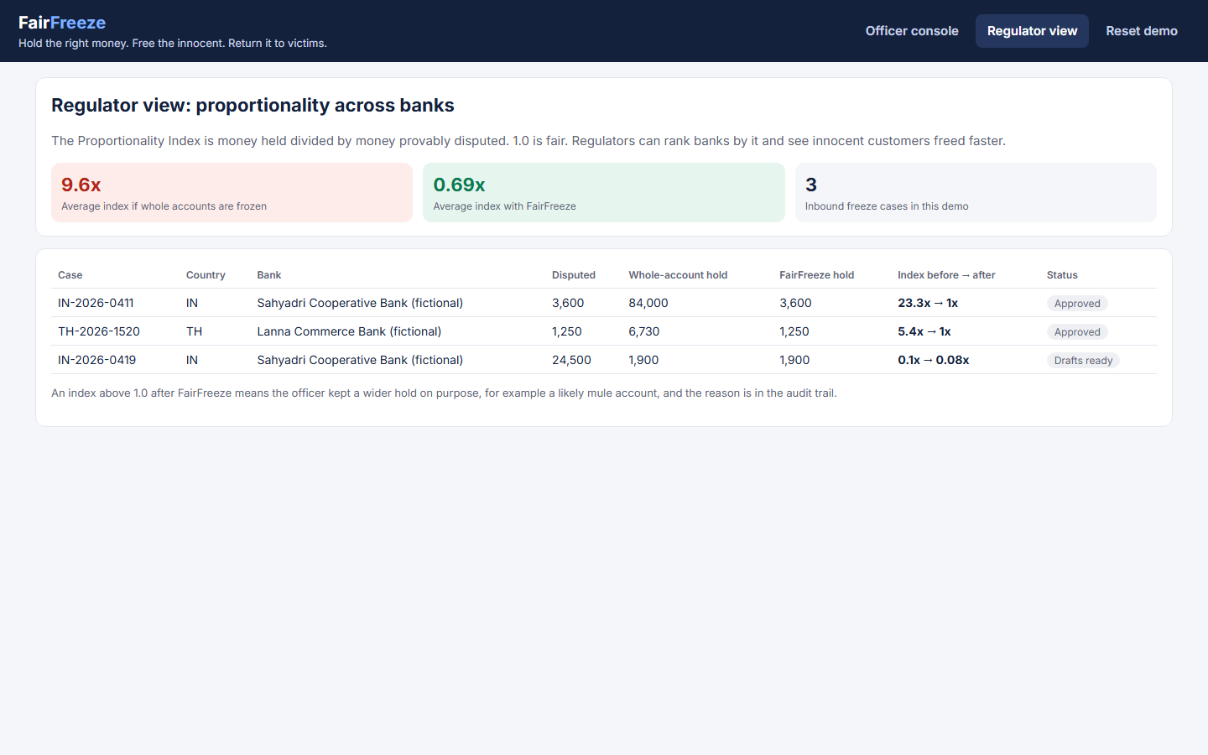Click the 3 inbound freeze cases card
This screenshot has height=755, width=1208.
pos(976,193)
